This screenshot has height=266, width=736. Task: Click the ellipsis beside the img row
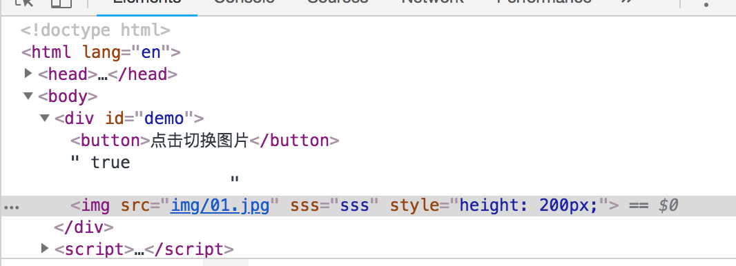pyautogui.click(x=11, y=207)
